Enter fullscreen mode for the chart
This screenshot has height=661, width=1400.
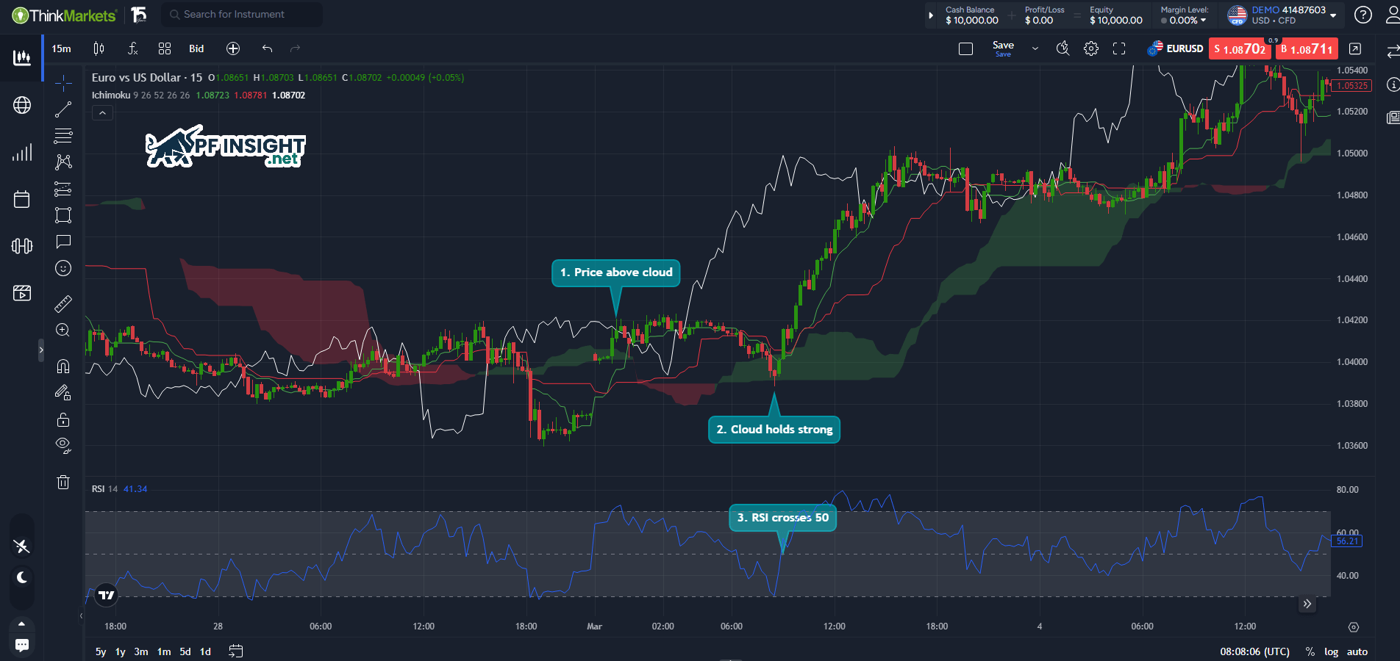point(1119,48)
